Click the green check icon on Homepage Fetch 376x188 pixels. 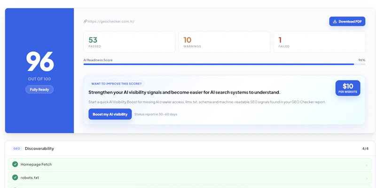15,164
